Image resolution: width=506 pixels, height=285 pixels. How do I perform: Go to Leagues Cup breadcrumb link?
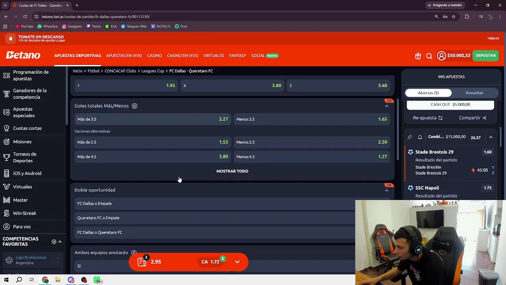pos(153,71)
